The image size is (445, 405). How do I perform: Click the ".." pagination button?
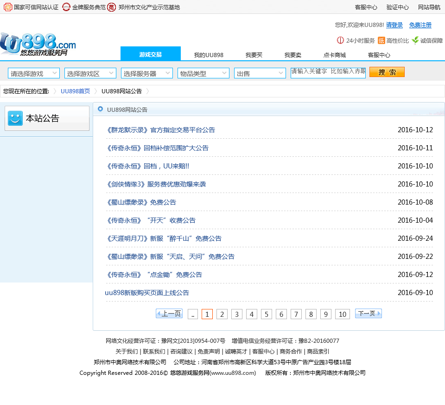point(193,314)
